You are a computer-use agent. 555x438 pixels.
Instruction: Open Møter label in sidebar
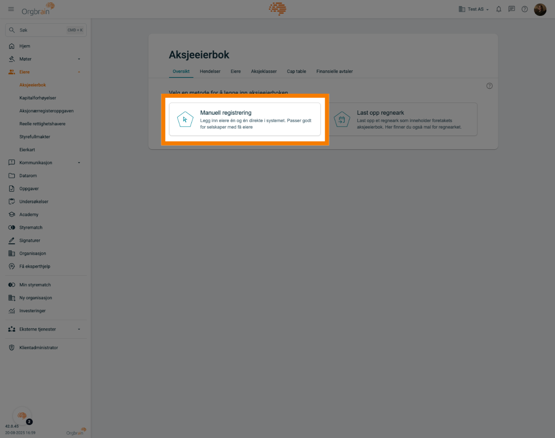[25, 59]
